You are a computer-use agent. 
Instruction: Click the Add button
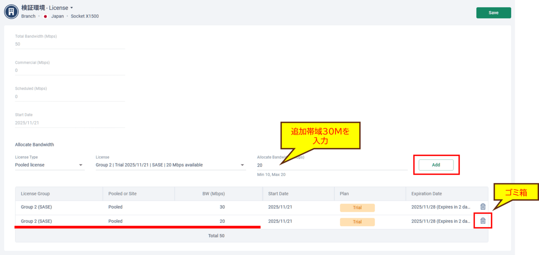[x=436, y=165]
